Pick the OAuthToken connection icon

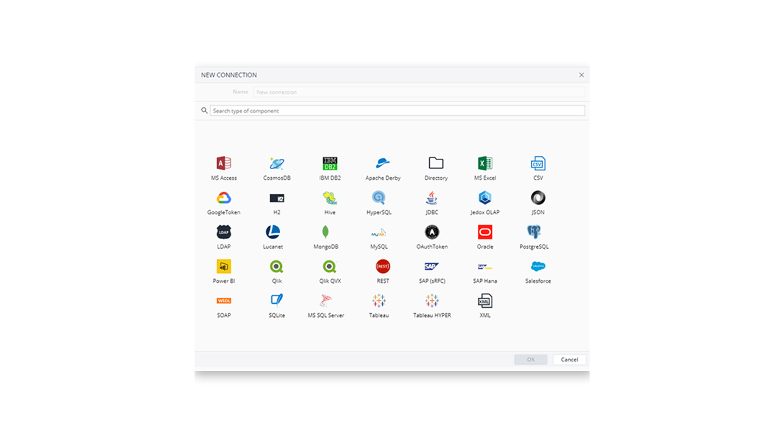[432, 232]
